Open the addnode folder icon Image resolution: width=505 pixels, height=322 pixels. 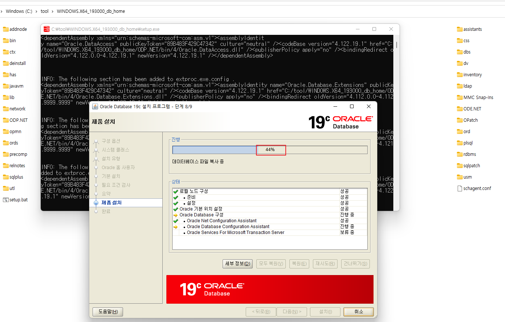[6, 29]
